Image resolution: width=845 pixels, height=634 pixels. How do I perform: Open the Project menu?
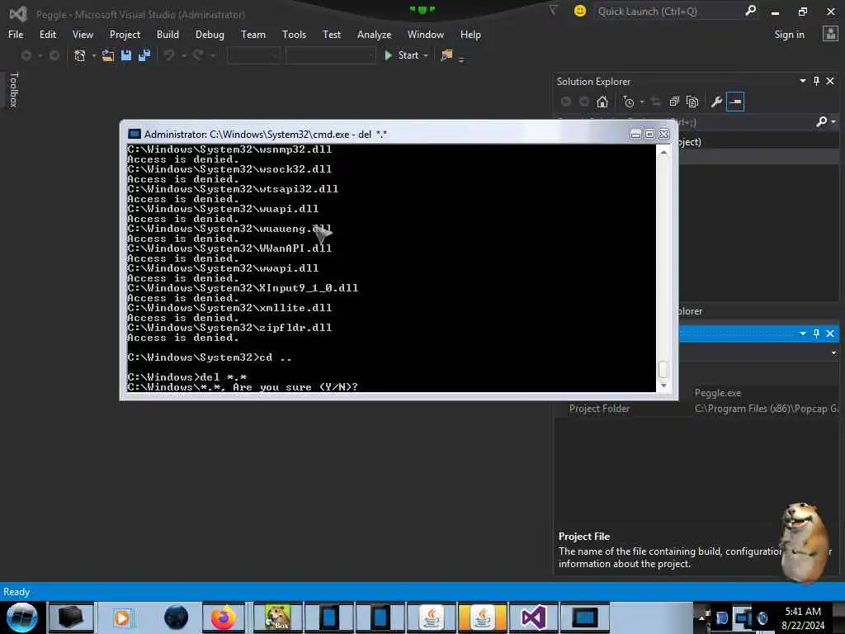pyautogui.click(x=125, y=35)
